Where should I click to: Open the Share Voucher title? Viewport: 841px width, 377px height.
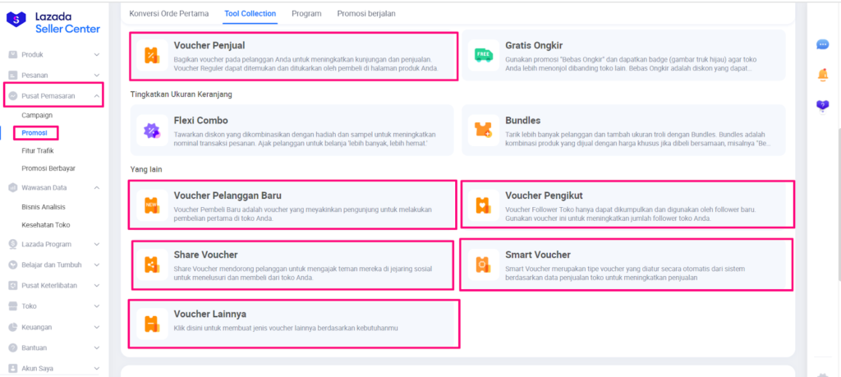[205, 255]
